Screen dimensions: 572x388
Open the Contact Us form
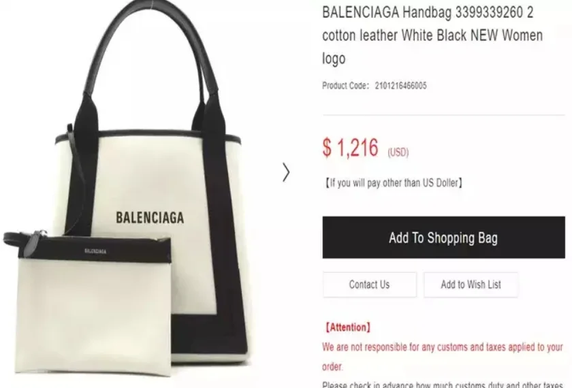tap(369, 285)
